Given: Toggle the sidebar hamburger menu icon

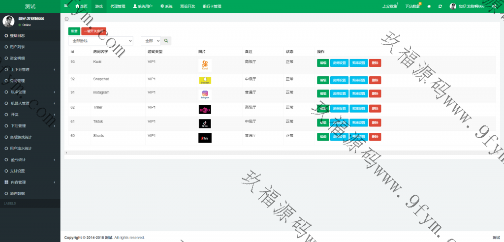Looking at the screenshot, I should tap(66, 5).
